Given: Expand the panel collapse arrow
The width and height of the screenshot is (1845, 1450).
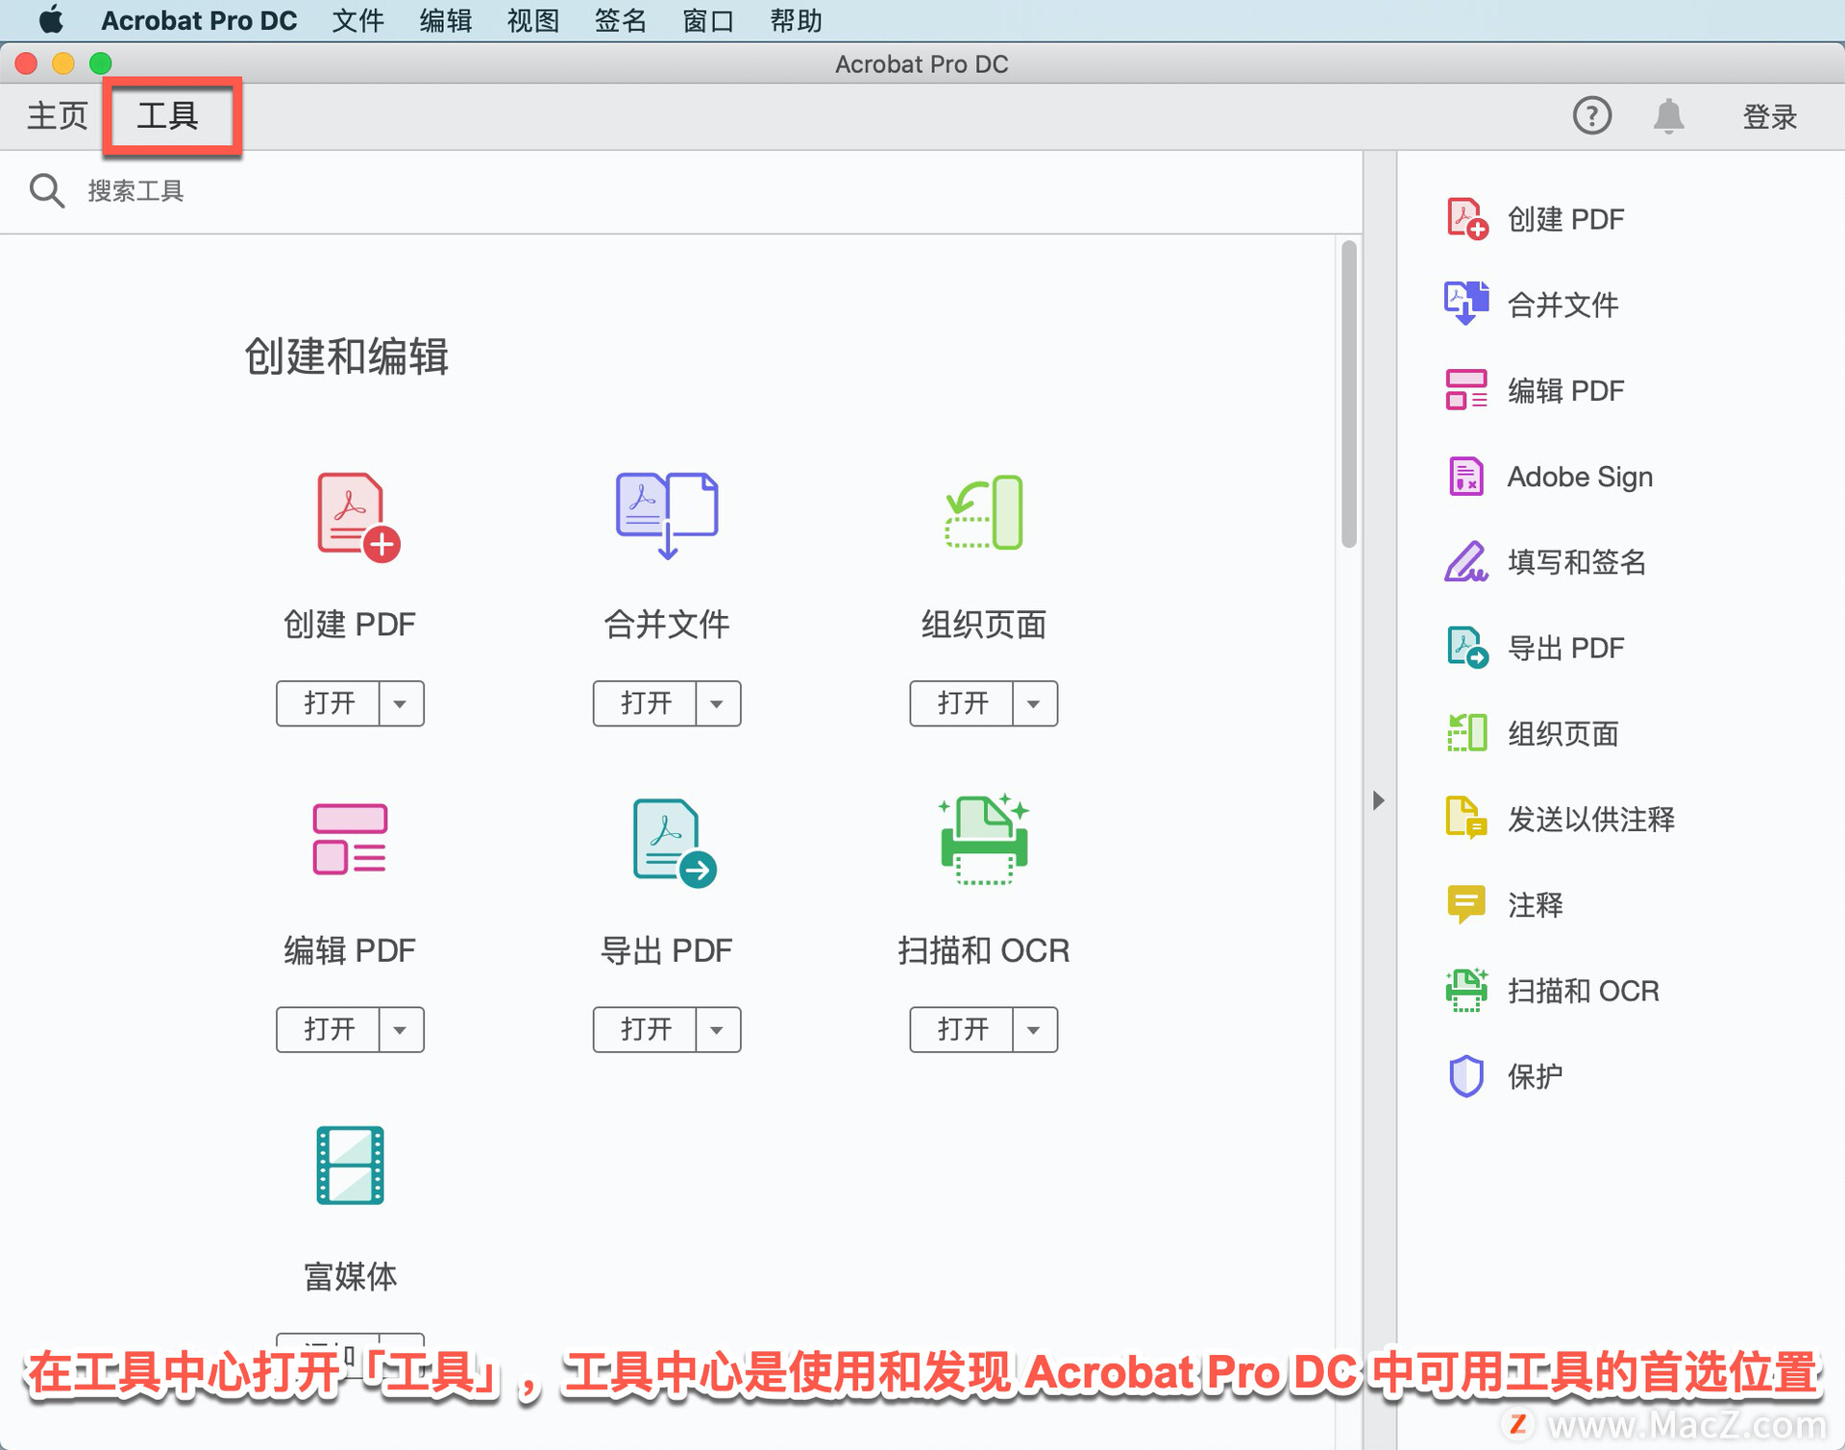Looking at the screenshot, I should [1376, 796].
